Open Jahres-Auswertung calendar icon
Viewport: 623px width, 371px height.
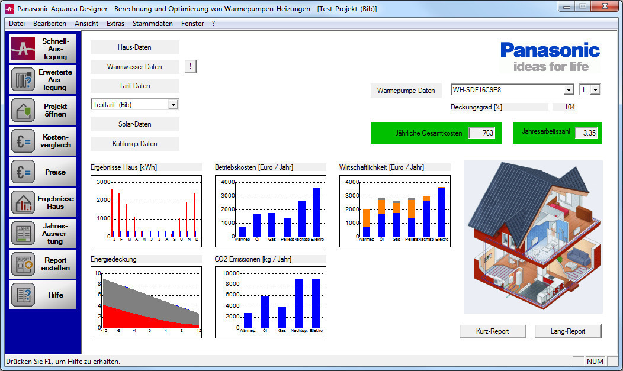click(x=23, y=234)
